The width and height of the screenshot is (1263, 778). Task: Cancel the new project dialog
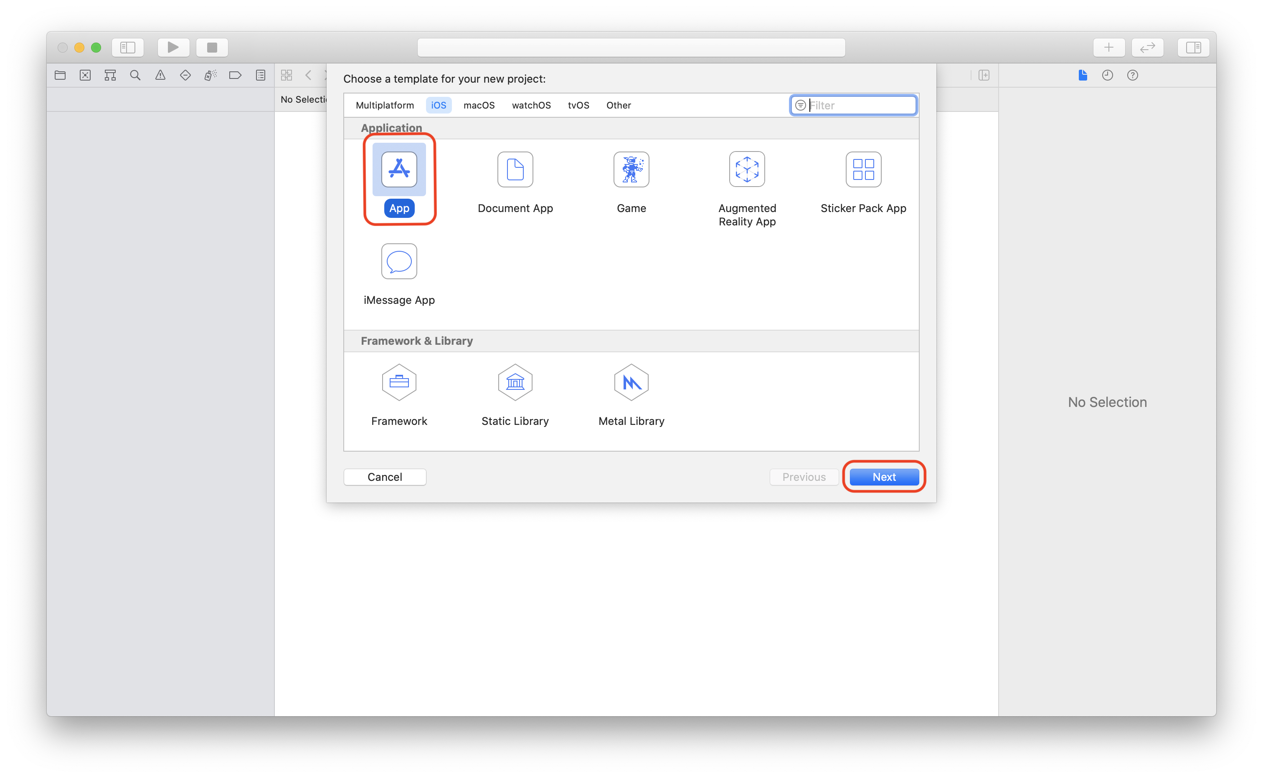coord(385,477)
